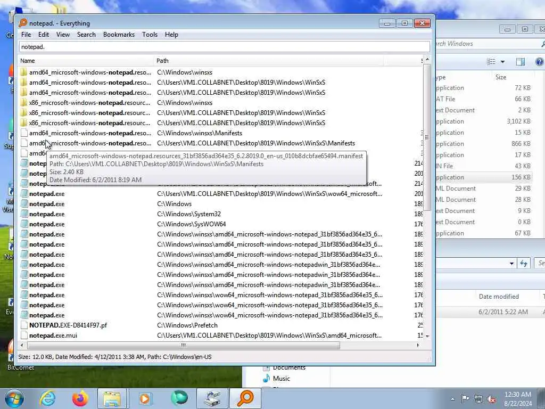Open the View menu
This screenshot has height=409, width=545.
[63, 35]
